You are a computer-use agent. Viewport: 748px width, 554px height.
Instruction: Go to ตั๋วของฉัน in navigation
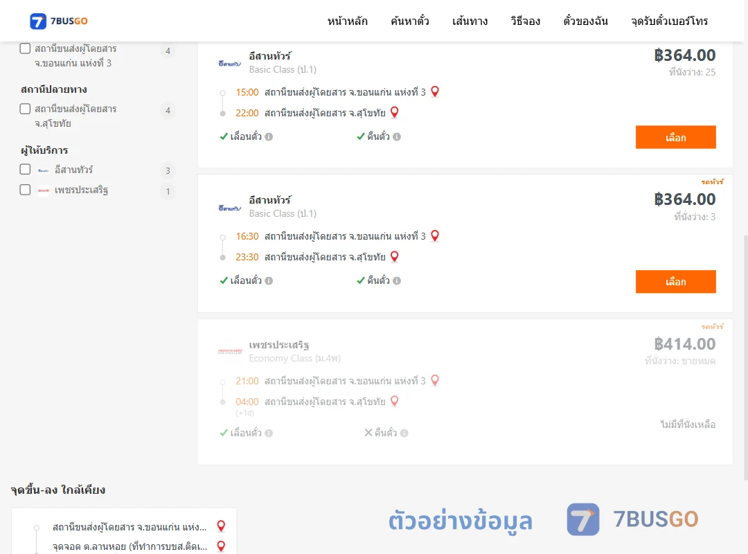point(585,21)
